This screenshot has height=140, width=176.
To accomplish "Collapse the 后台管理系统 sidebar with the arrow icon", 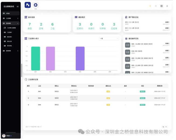I will coord(18,6).
